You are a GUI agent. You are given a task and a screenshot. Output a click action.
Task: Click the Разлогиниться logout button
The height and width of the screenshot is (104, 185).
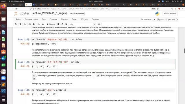pyautogui.click(x=170, y=14)
